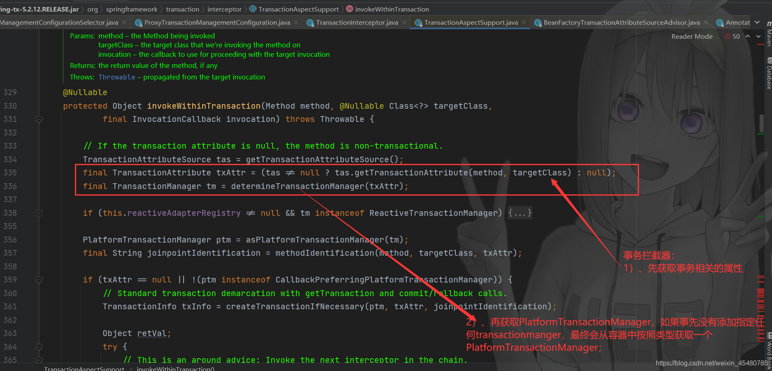Image resolution: width=772 pixels, height=371 pixels.
Task: Switch to TransactionInterceptor.java tab
Action: click(357, 23)
